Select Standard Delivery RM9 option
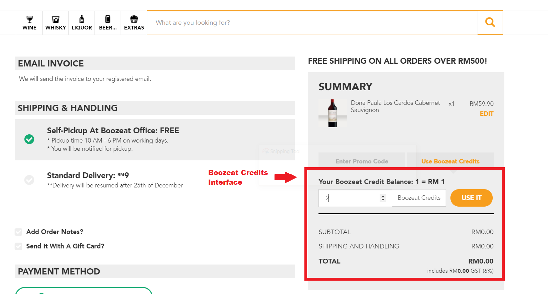 coord(29,180)
